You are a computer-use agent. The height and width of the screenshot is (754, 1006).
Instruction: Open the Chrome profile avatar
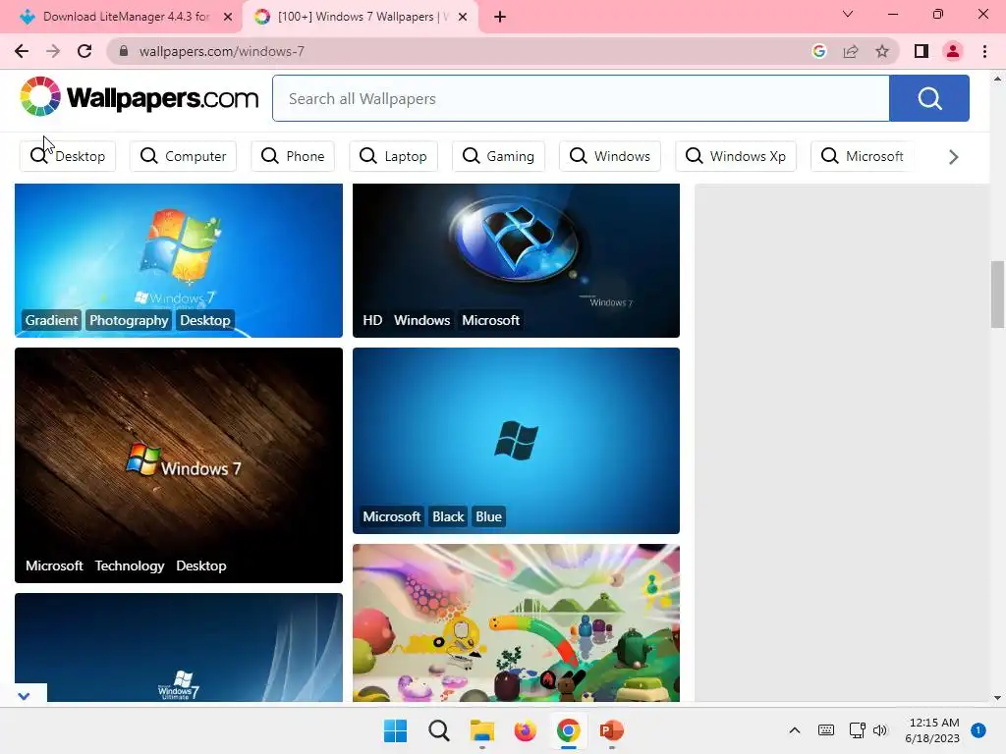[953, 51]
